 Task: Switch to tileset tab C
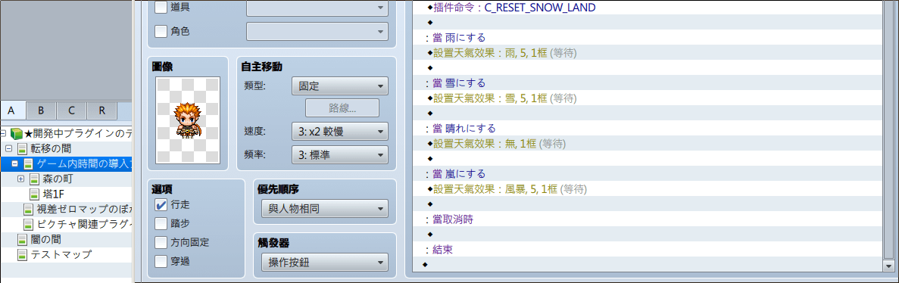(x=71, y=110)
